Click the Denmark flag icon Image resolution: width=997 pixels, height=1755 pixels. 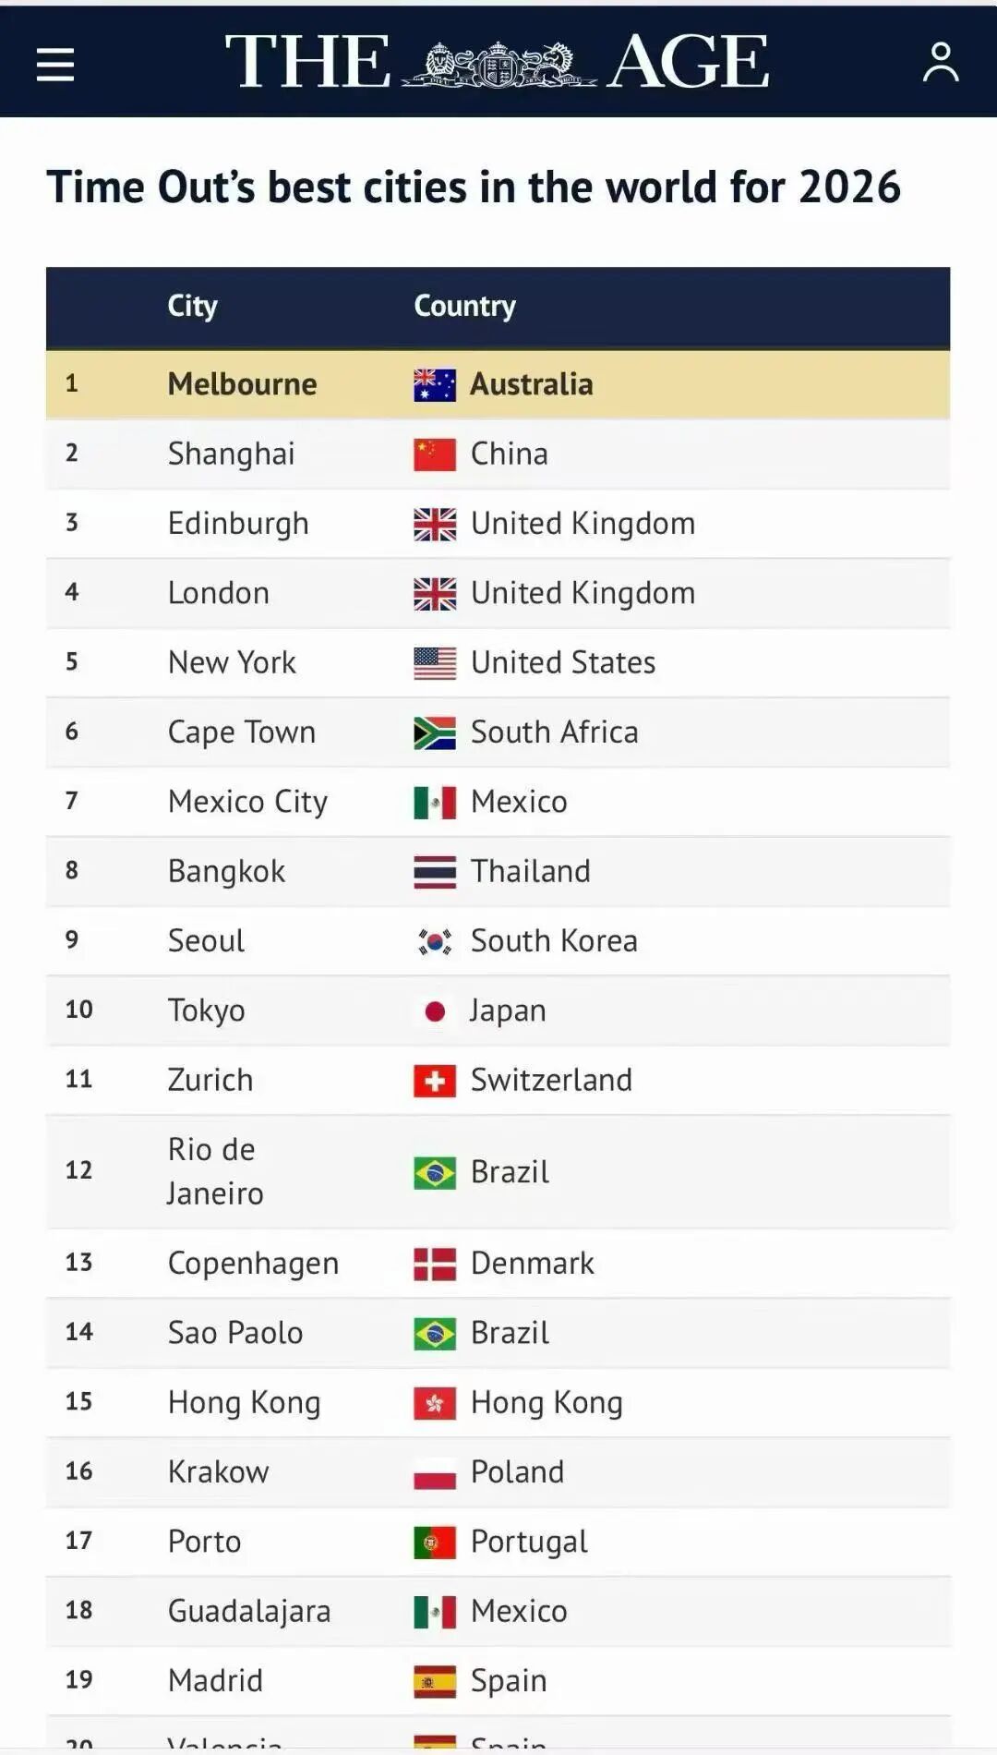(x=434, y=1264)
